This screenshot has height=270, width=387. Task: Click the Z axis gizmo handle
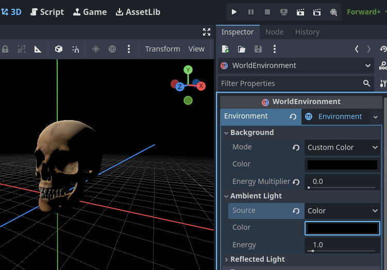coord(180,87)
